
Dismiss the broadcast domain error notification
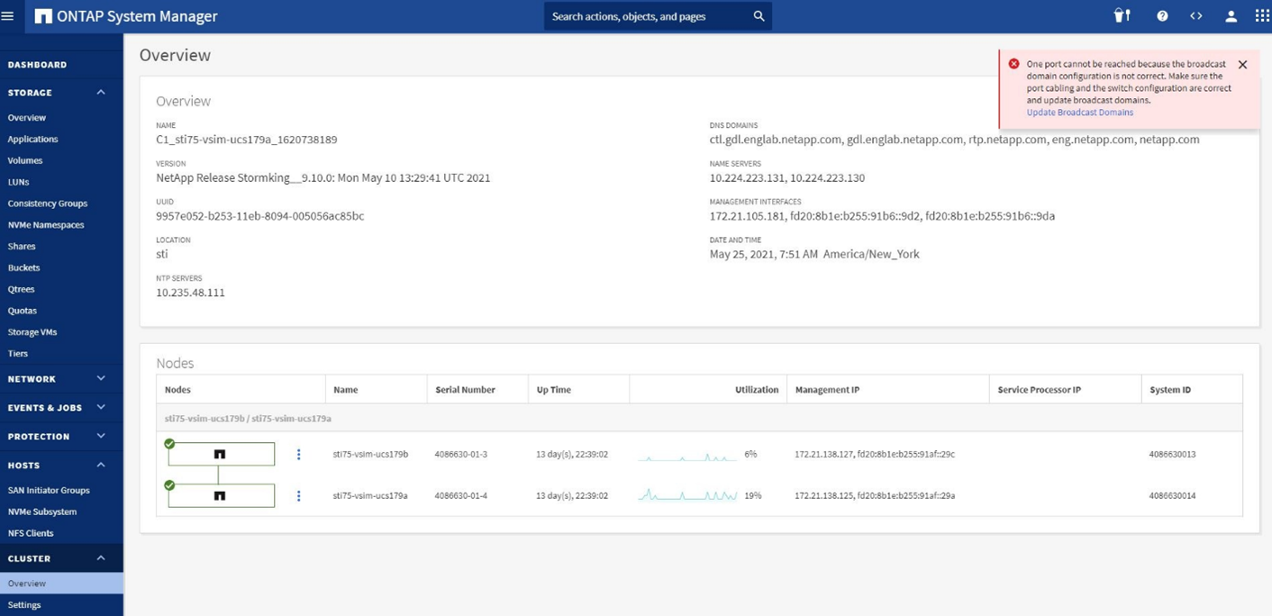point(1242,65)
